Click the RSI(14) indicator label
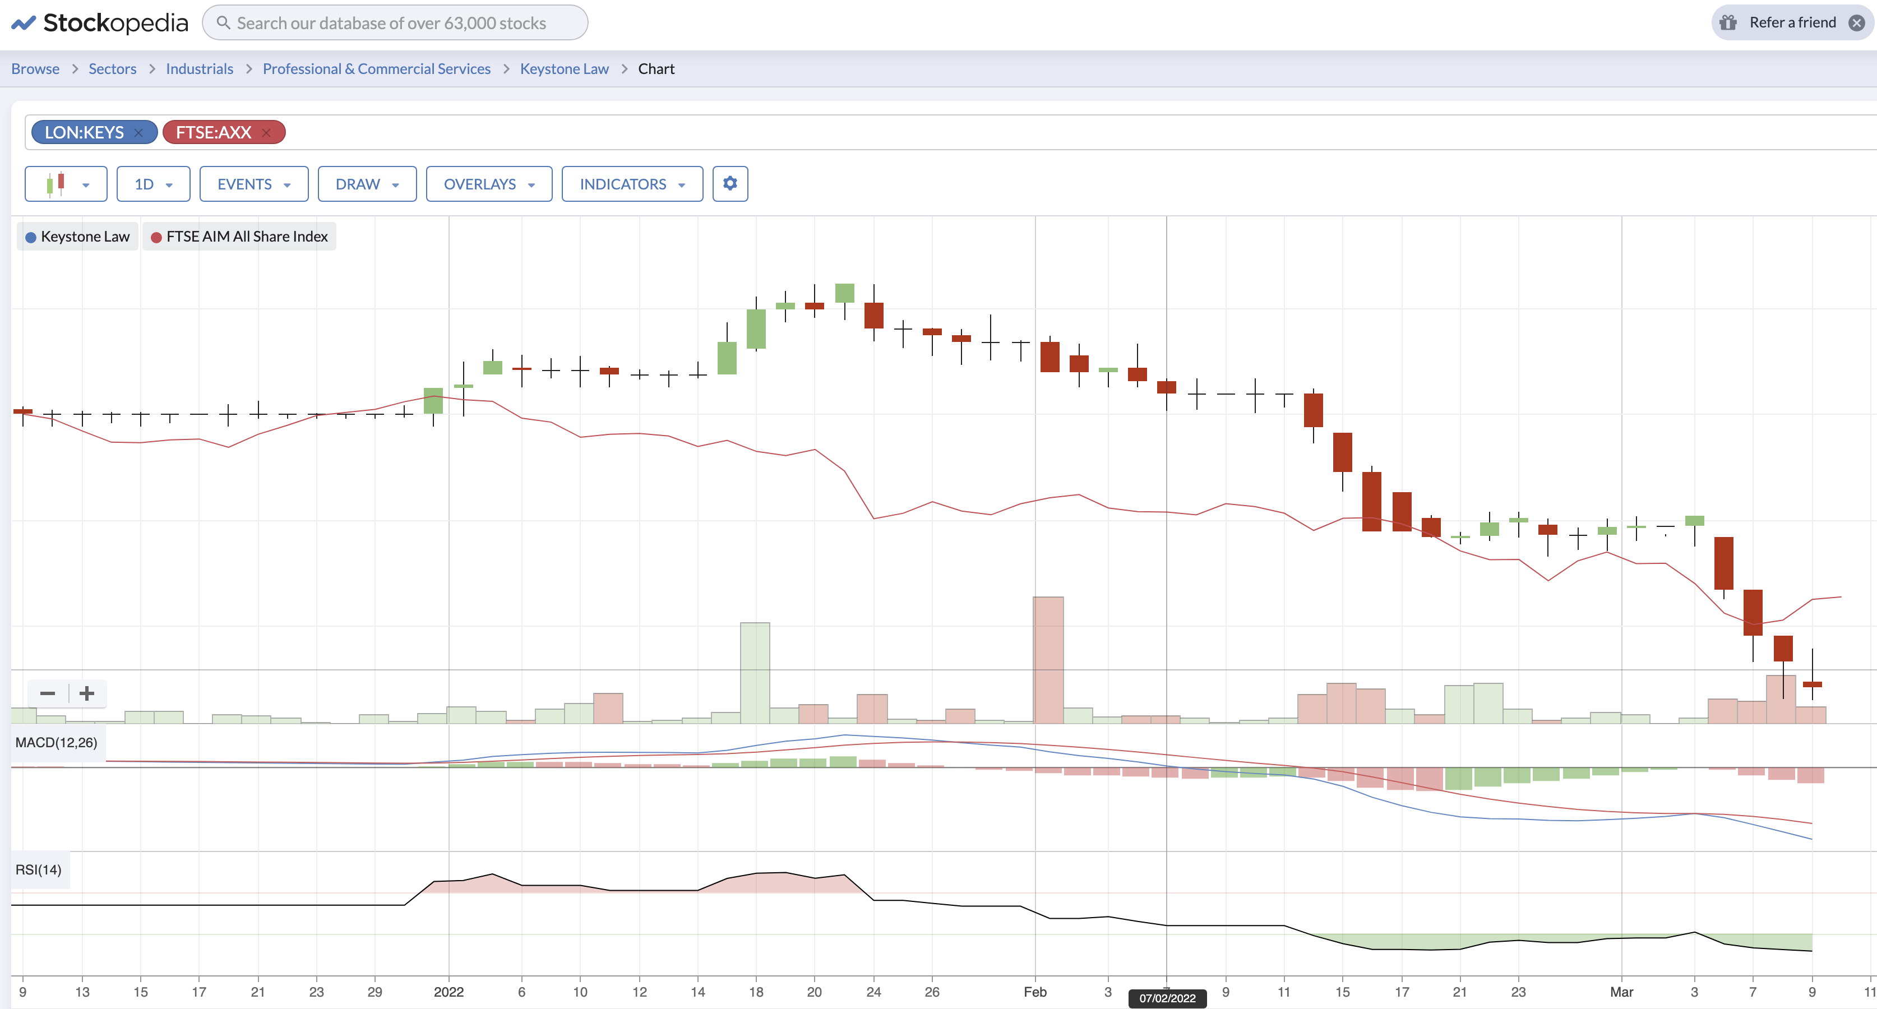 pos(39,870)
